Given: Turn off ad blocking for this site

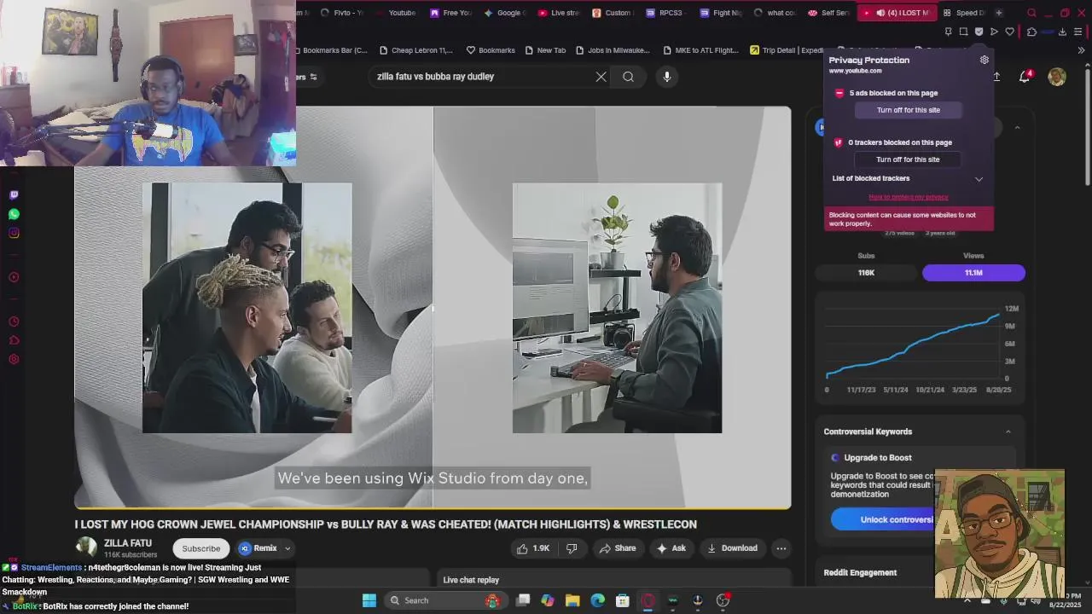Looking at the screenshot, I should pos(908,110).
